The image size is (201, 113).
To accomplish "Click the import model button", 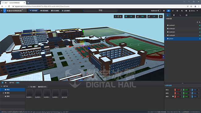I will coord(32,87).
